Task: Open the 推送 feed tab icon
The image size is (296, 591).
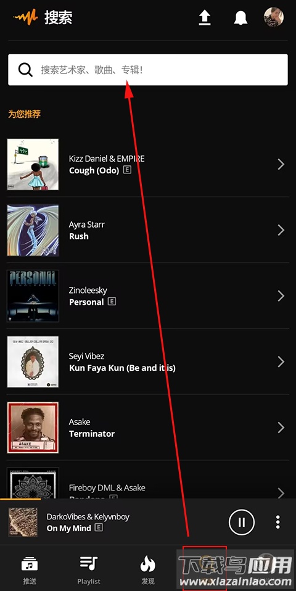Action: point(30,564)
